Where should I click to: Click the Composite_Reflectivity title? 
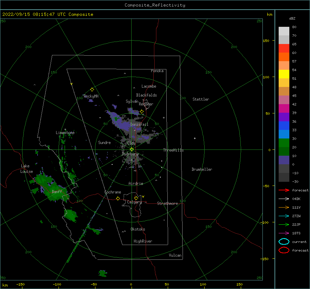tap(155, 5)
